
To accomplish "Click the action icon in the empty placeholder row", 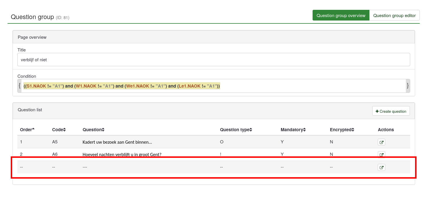I will point(381,167).
